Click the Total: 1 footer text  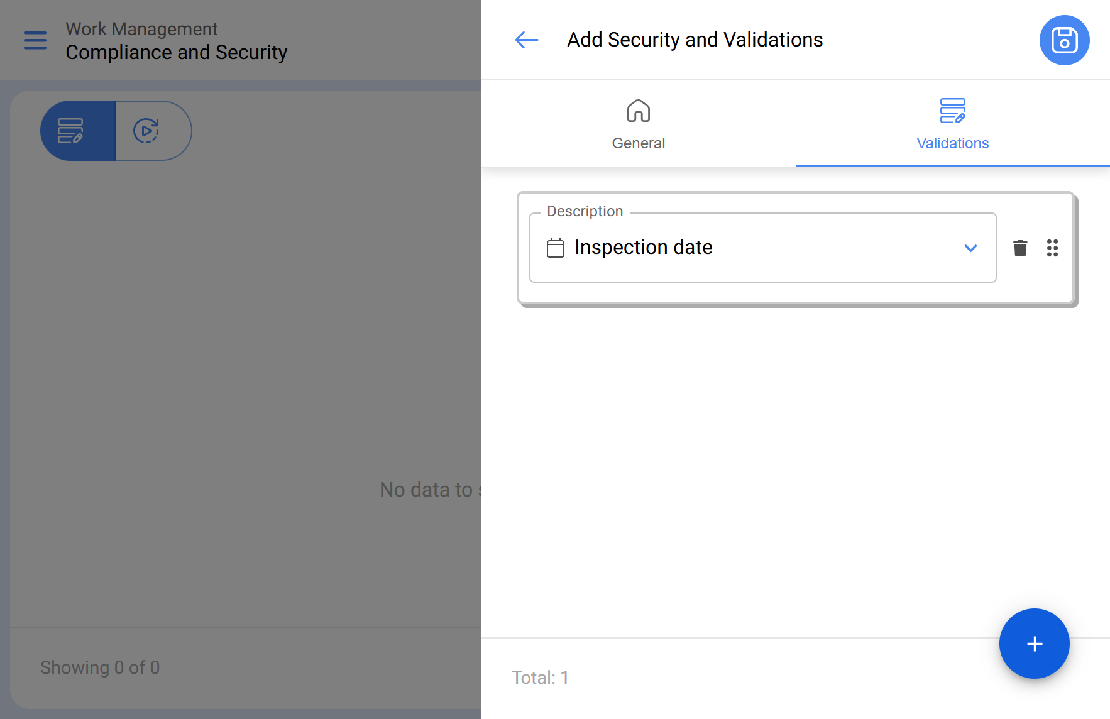(540, 678)
